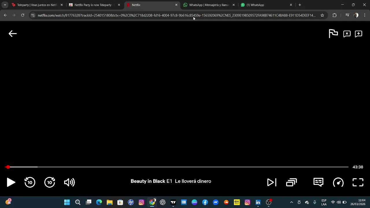
Task: Click the remaining time 43:38
Action: (358, 167)
